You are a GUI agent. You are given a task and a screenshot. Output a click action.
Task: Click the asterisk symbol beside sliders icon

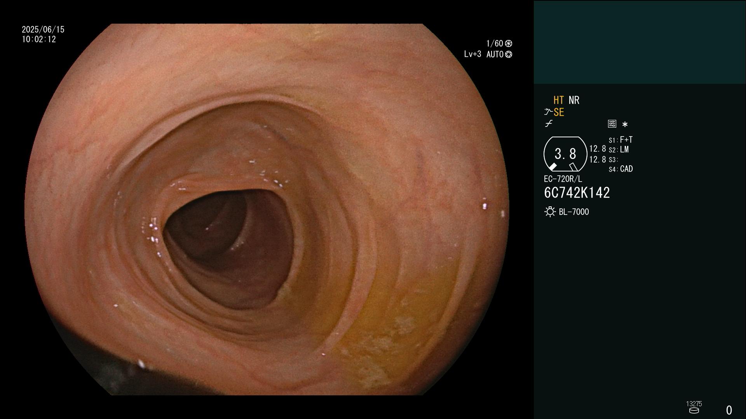click(625, 124)
